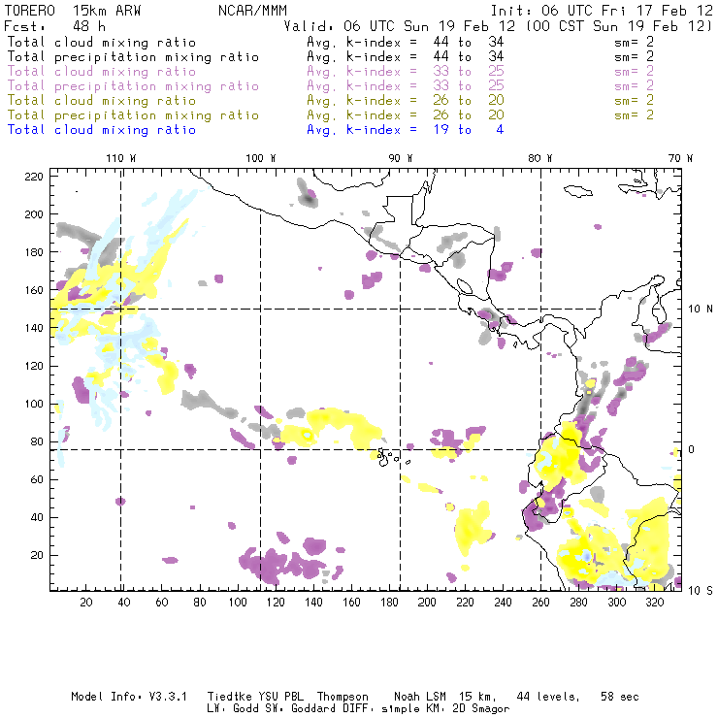This screenshot has width=718, height=718.
Task: Click the Galapagos Islands outline on map
Action: point(388,455)
